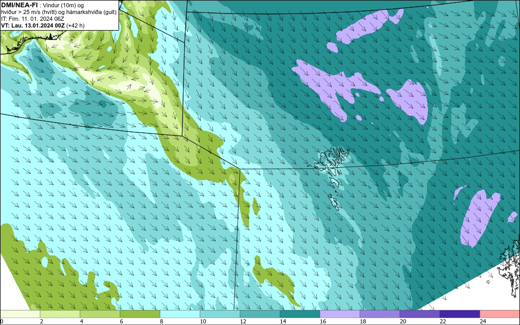The height and width of the screenshot is (325, 520).
Task: Click the legend scale number "20"
Action: (x=403, y=321)
